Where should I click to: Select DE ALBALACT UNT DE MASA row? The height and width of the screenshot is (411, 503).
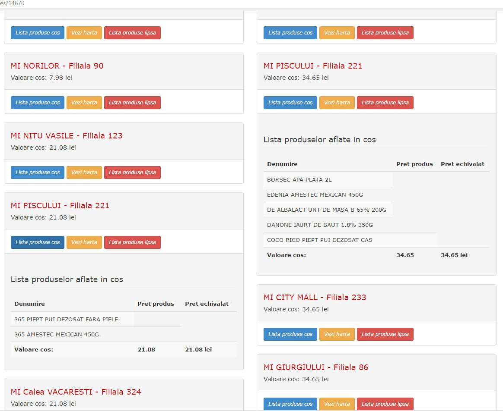click(x=328, y=210)
